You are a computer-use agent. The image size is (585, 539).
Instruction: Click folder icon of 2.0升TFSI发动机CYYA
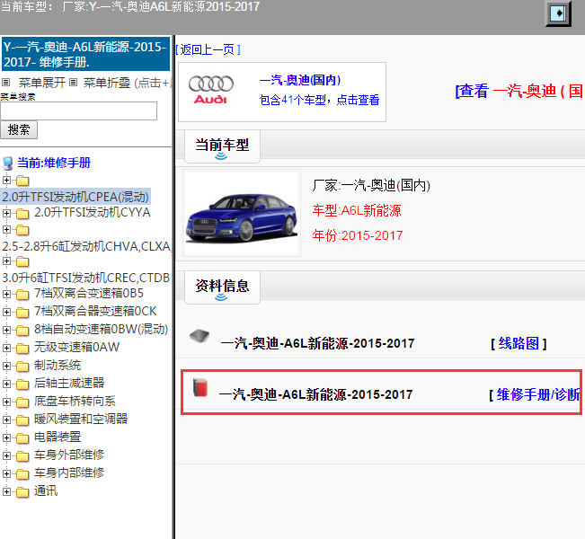point(22,214)
